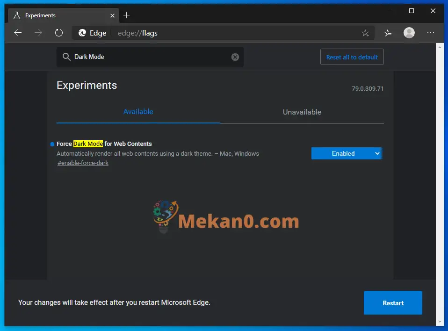The width and height of the screenshot is (448, 331).
Task: Close the Experiments tab
Action: [112, 15]
